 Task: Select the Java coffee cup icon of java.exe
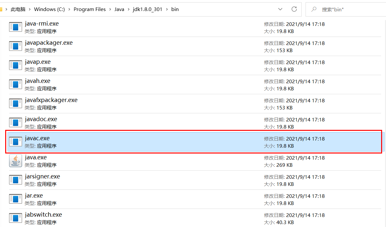point(16,161)
